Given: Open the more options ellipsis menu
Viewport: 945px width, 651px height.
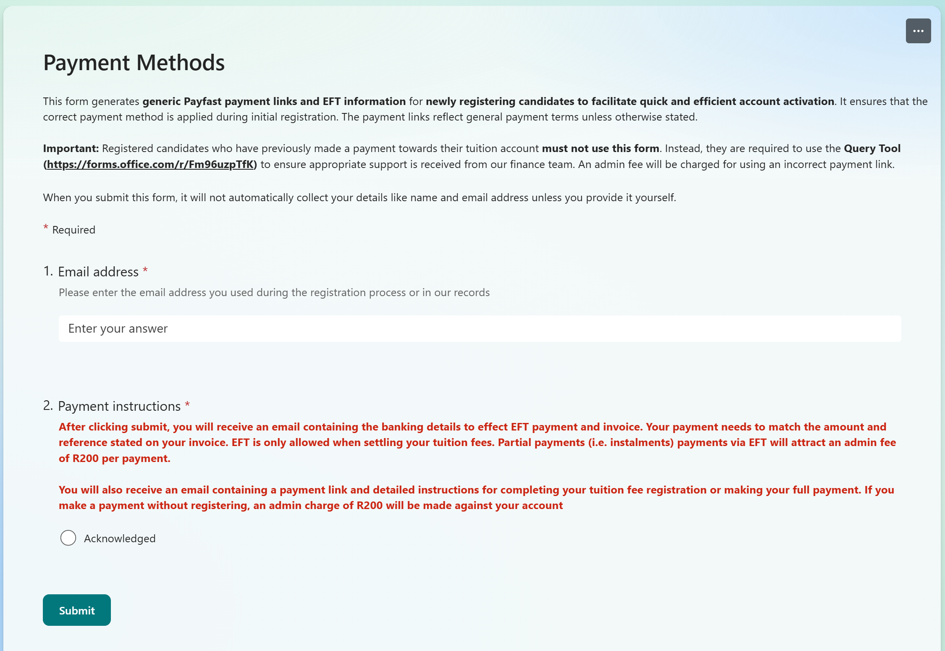Looking at the screenshot, I should click(918, 31).
